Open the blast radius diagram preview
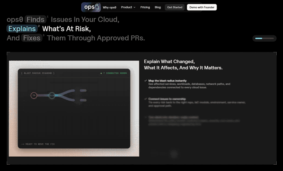Image resolution: width=283 pixels, height=171 pixels. click(x=74, y=108)
